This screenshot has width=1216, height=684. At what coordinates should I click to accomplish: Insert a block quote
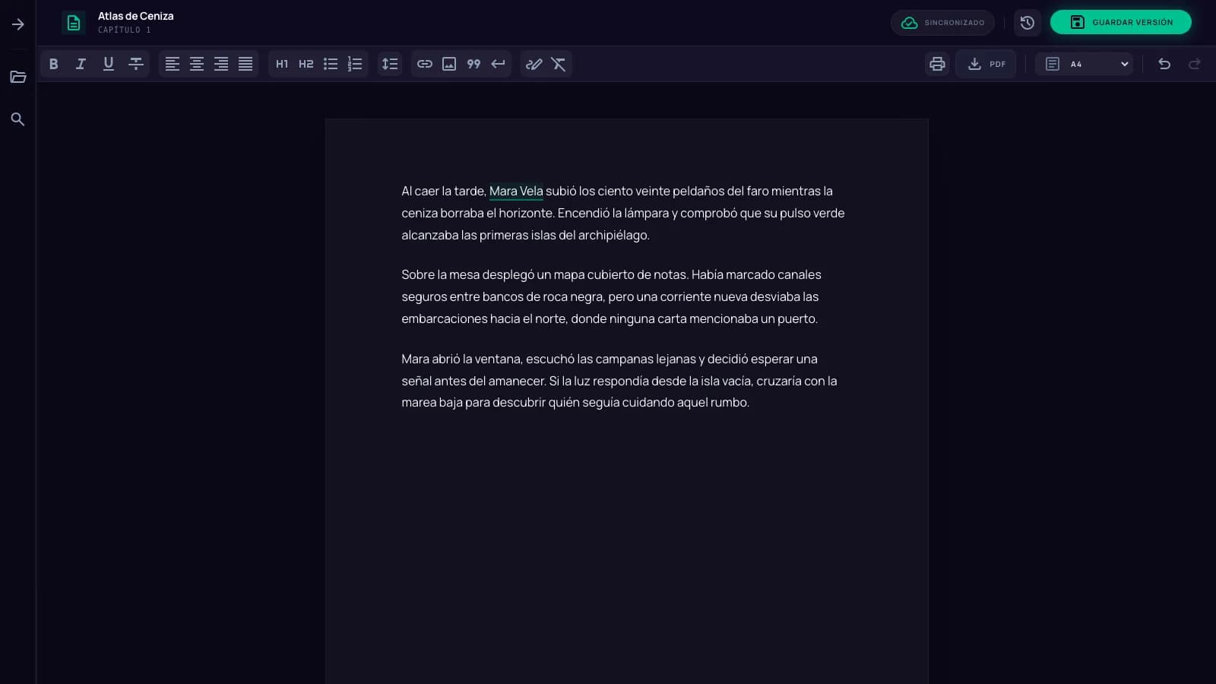pos(473,64)
